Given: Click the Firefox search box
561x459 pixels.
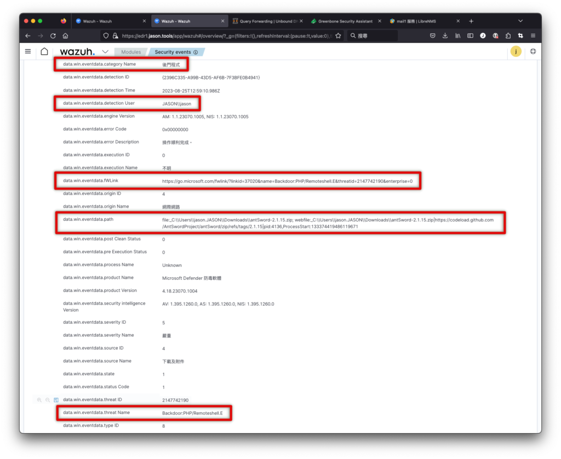Looking at the screenshot, I should click(373, 36).
